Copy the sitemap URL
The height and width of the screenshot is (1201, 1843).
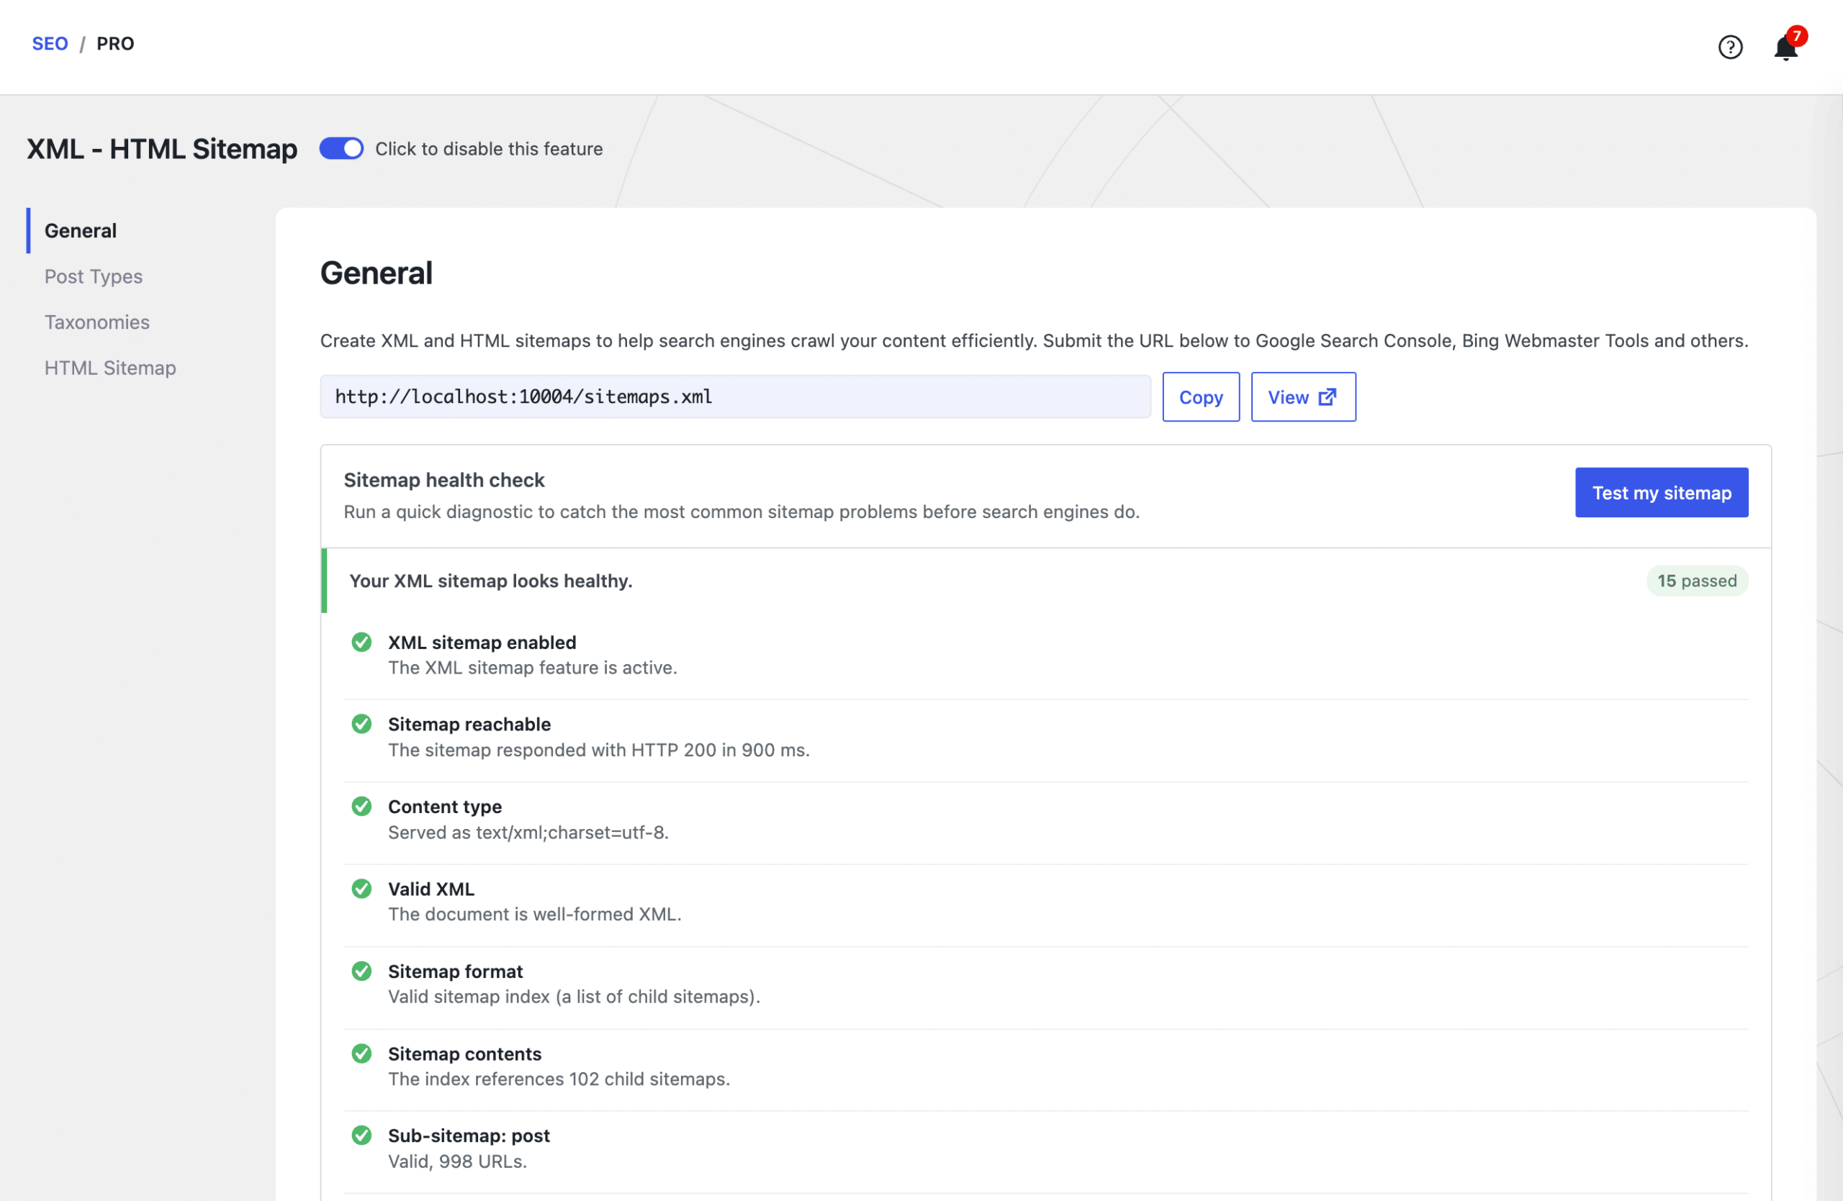(x=1201, y=397)
